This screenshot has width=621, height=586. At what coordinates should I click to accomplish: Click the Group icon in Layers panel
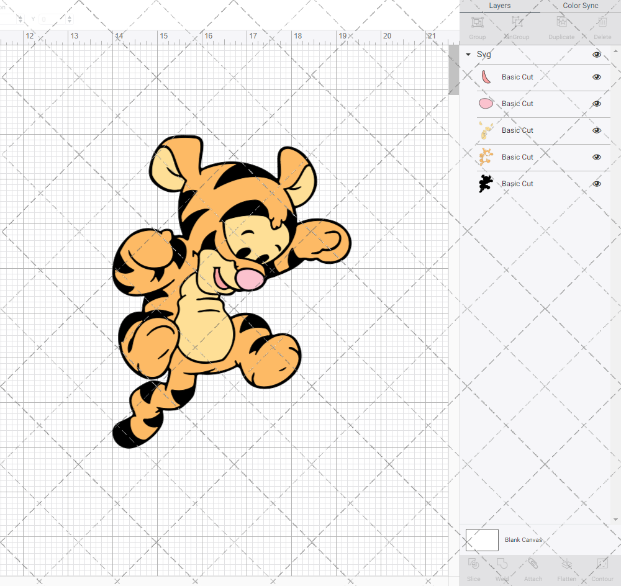[477, 22]
